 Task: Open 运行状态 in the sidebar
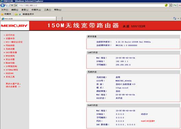(10, 35)
